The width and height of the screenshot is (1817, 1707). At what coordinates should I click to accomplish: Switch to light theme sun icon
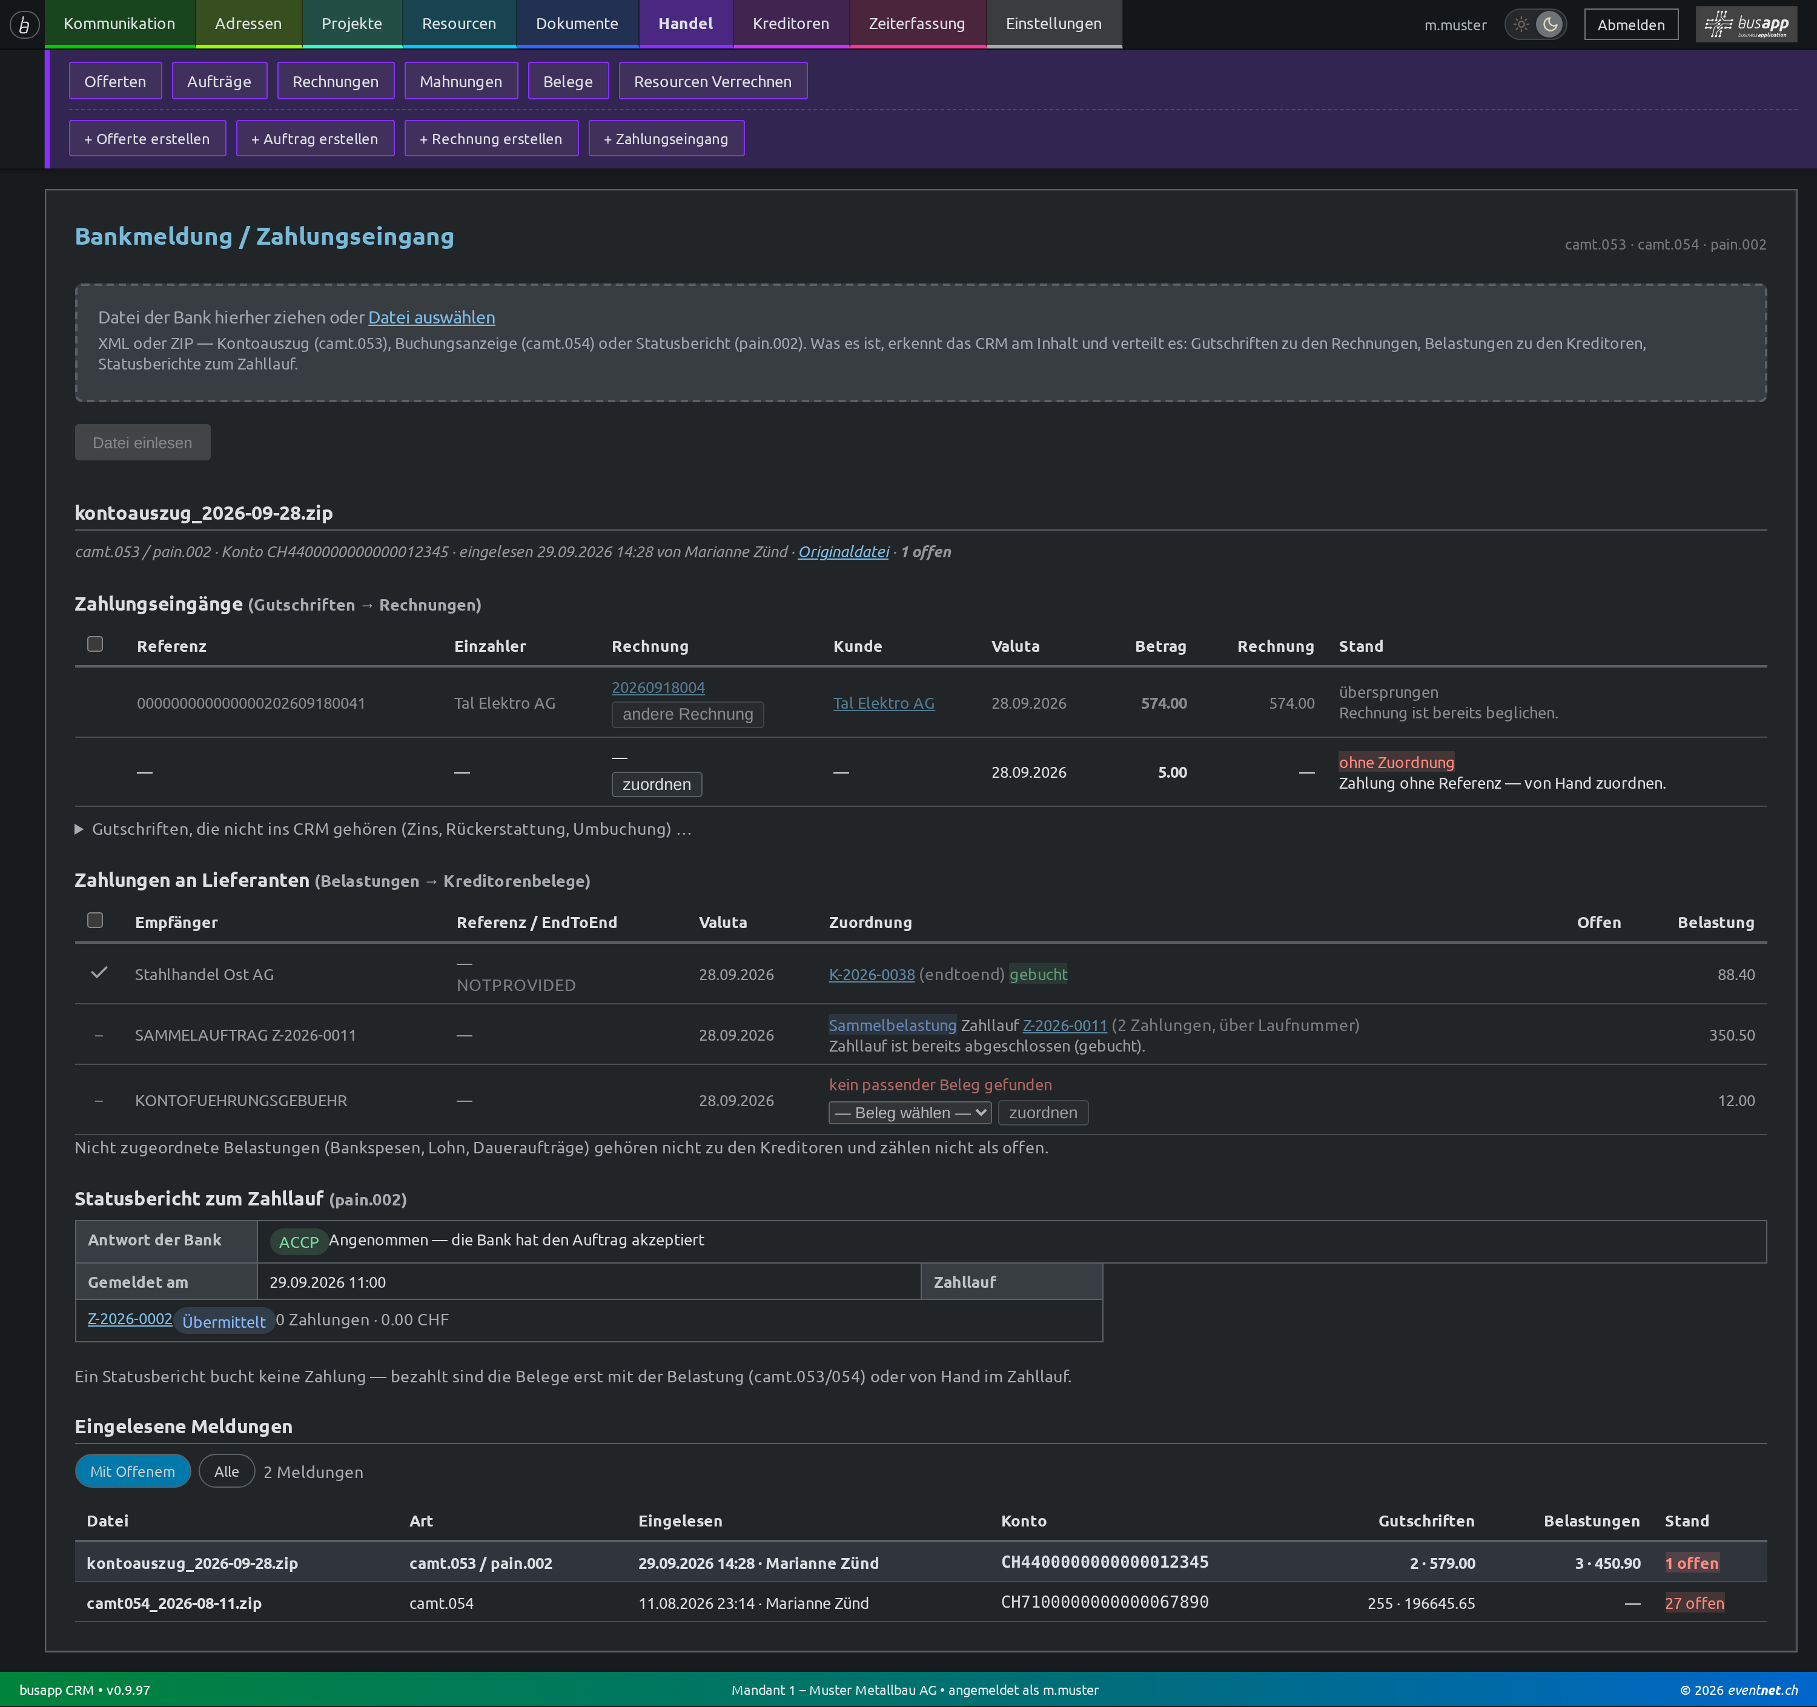click(1521, 25)
